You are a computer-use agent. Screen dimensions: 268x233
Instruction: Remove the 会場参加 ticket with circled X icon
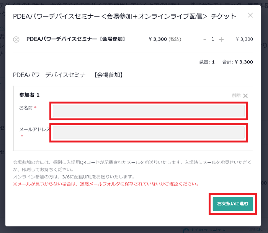pyautogui.click(x=16, y=39)
